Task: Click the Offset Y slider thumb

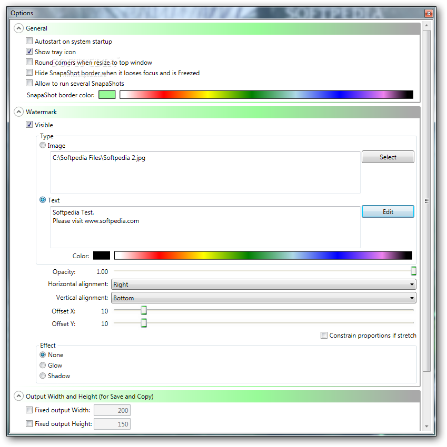Action: click(x=144, y=323)
